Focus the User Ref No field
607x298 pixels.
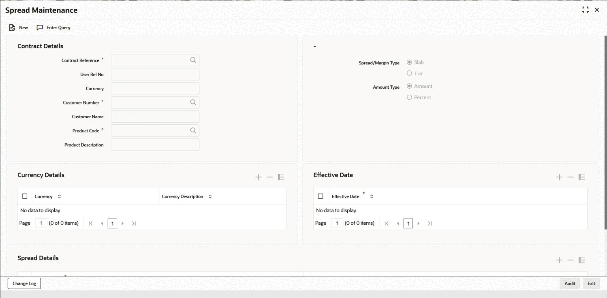[155, 74]
